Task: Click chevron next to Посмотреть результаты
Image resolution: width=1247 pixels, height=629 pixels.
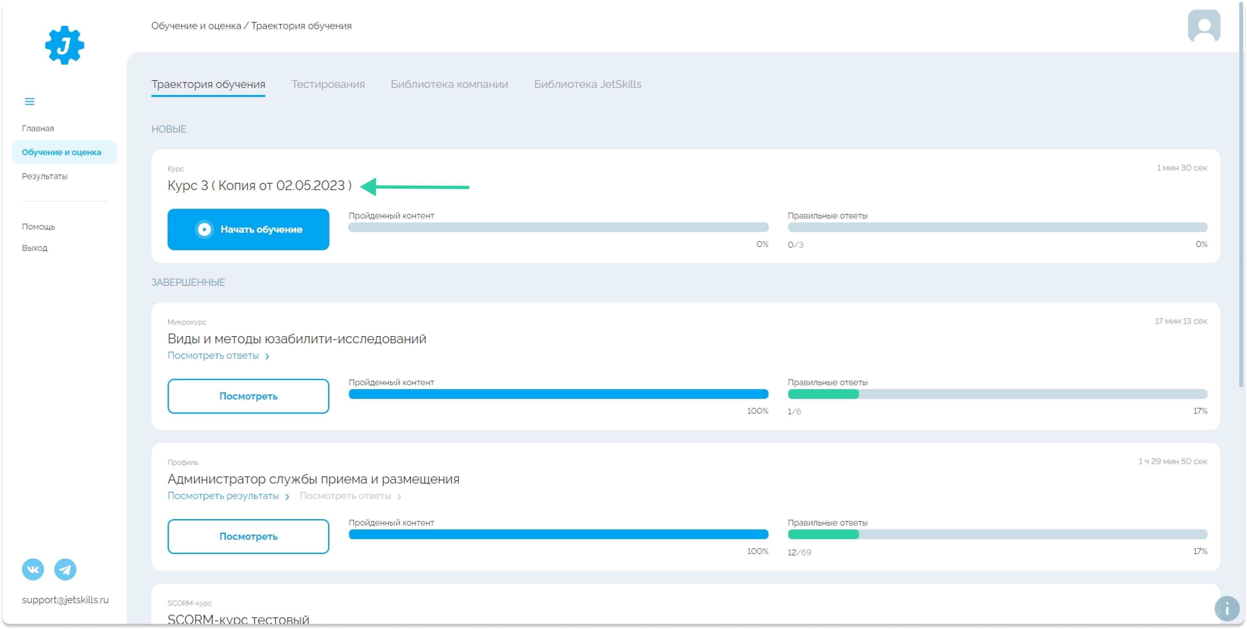Action: tap(287, 496)
